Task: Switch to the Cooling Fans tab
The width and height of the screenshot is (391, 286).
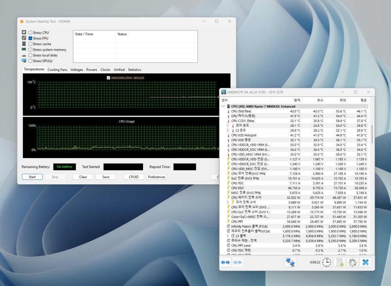Action: [x=57, y=70]
